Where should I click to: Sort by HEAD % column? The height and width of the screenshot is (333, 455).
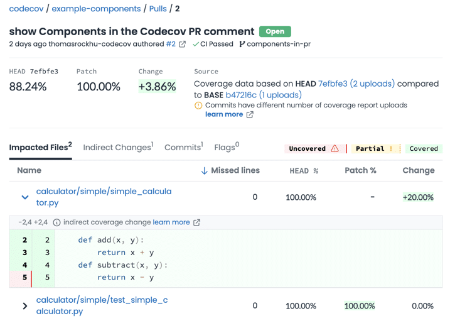tap(304, 171)
